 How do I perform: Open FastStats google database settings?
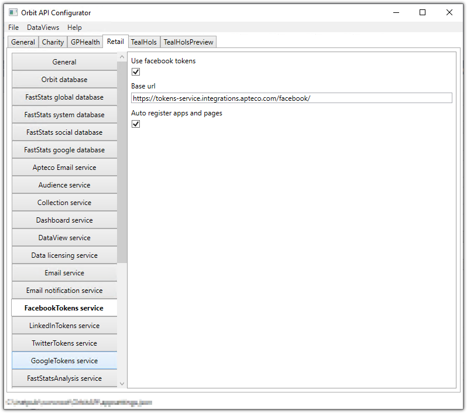pos(64,150)
